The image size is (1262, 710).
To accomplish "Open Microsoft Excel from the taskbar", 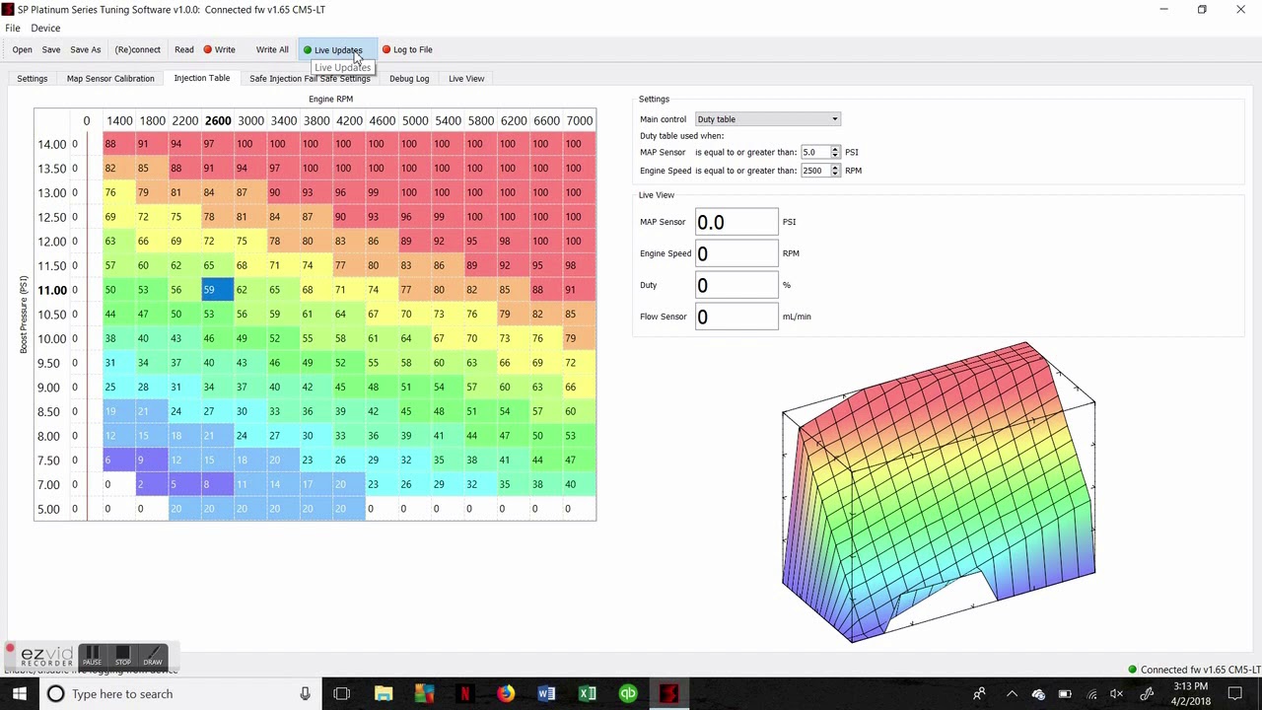I will [x=588, y=694].
